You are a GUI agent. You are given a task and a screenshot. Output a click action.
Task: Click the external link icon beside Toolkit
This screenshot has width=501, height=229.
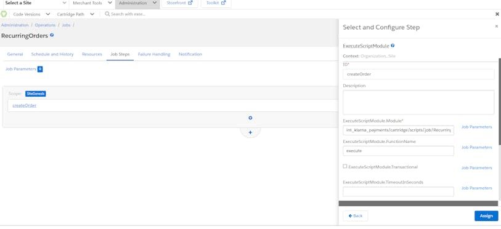pos(224,3)
